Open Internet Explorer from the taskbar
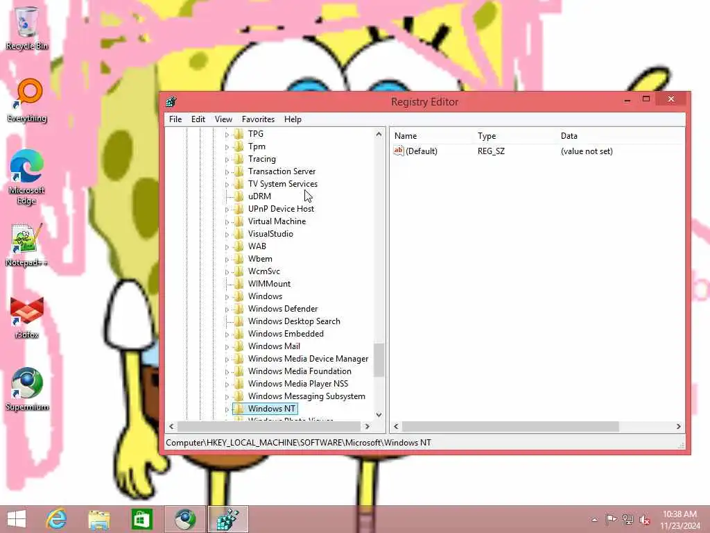Image resolution: width=710 pixels, height=533 pixels. point(57,519)
